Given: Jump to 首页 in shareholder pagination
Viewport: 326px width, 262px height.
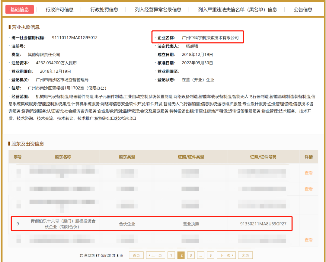Looking at the screenshot, I should (136, 255).
